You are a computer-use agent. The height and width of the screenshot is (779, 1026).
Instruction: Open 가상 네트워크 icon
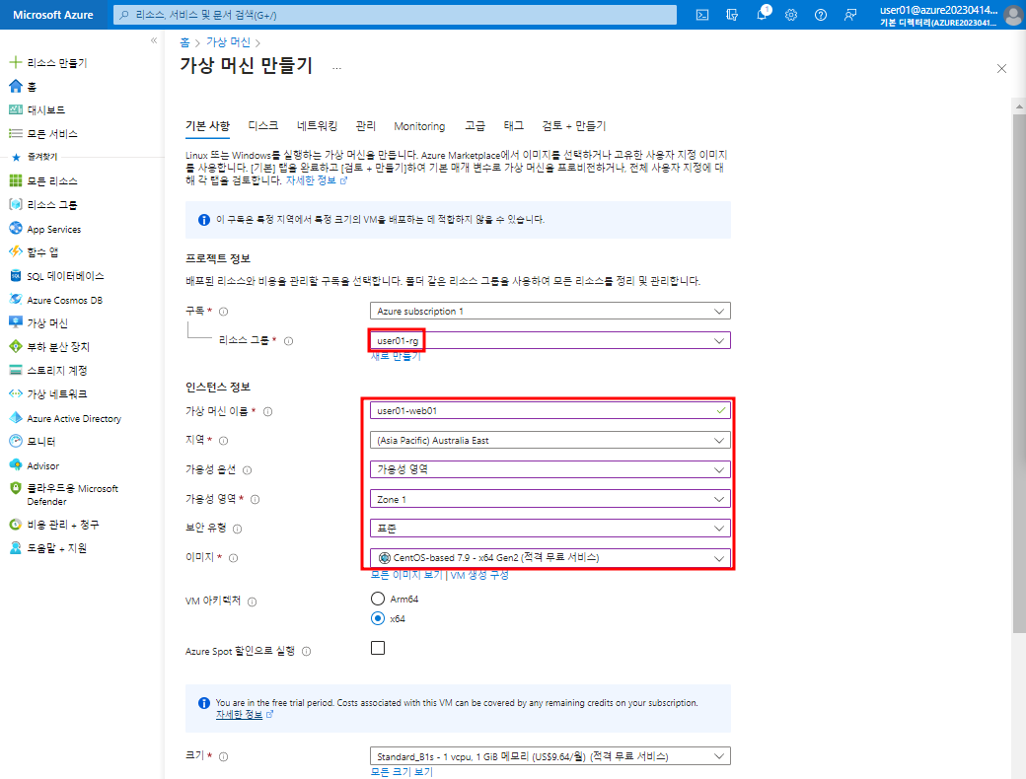(15, 393)
